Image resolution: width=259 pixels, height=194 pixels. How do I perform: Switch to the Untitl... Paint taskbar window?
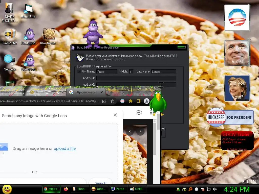[x=138, y=189]
